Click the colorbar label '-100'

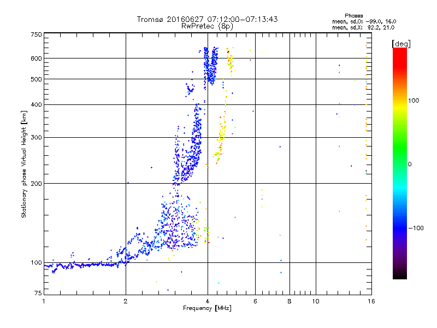pos(416,228)
